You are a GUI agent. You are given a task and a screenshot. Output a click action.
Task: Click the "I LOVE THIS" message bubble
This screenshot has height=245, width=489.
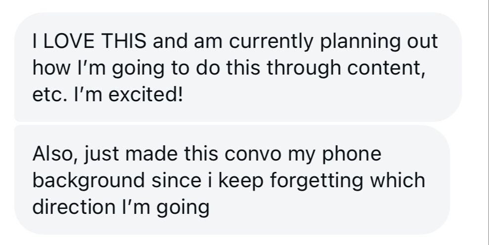[238, 67]
